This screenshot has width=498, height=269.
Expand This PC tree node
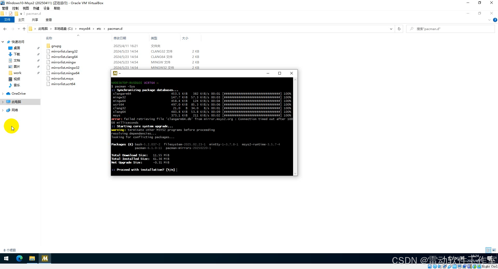[3, 102]
